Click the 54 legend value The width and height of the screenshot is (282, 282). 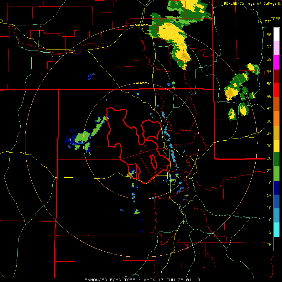coord(269,71)
